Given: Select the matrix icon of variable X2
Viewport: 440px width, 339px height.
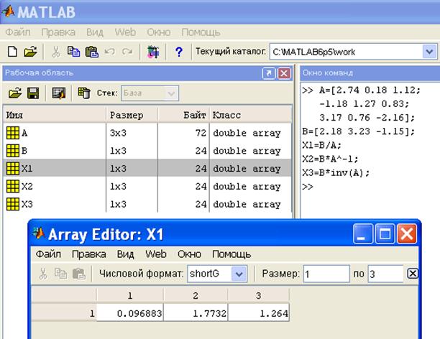Looking at the screenshot, I should pos(13,186).
